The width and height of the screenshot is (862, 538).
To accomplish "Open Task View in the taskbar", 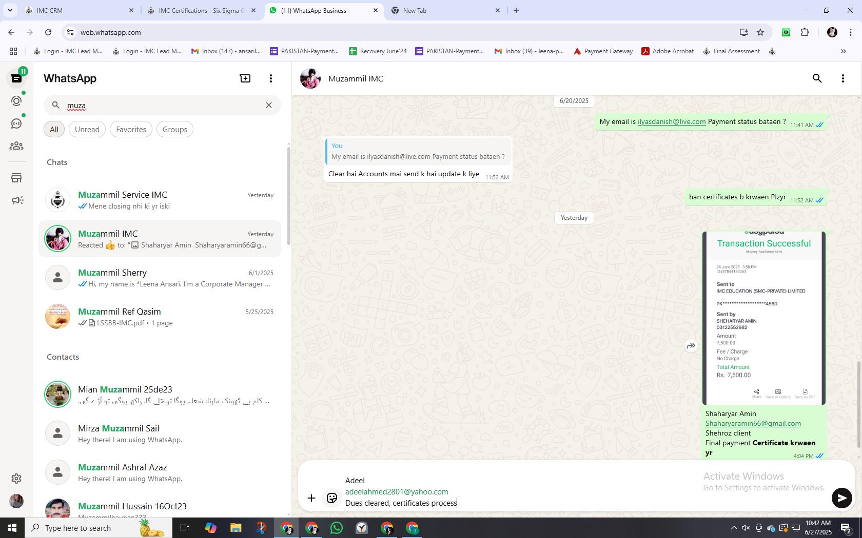I will pyautogui.click(x=185, y=528).
